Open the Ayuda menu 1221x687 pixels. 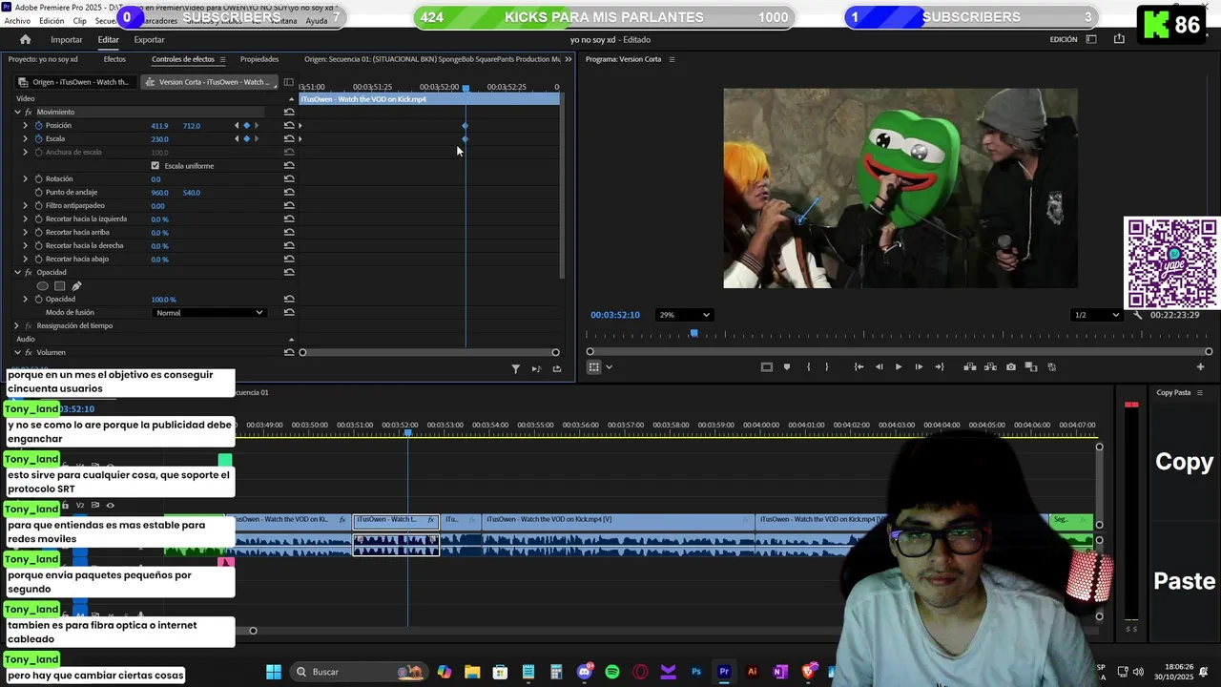click(317, 21)
